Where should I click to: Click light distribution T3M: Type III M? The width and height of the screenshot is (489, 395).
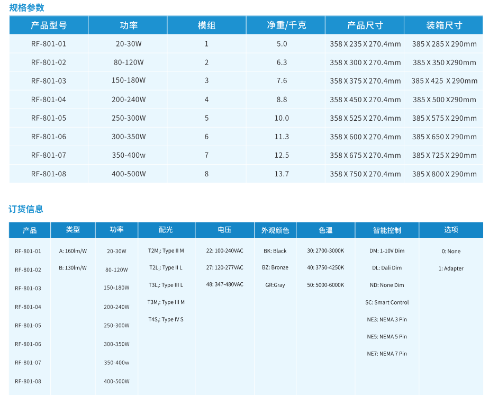(x=166, y=302)
